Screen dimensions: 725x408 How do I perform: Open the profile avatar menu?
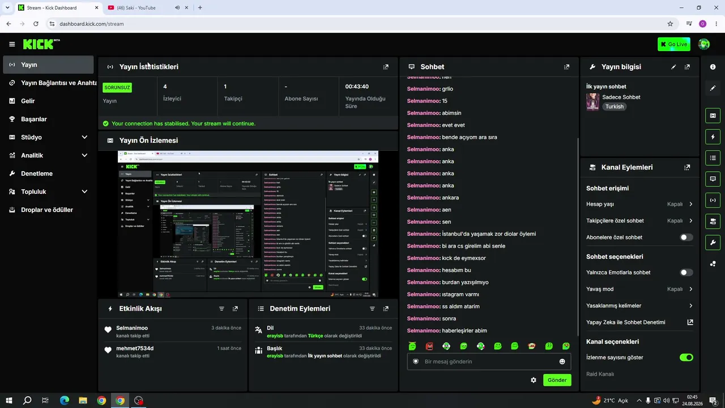pos(704,44)
